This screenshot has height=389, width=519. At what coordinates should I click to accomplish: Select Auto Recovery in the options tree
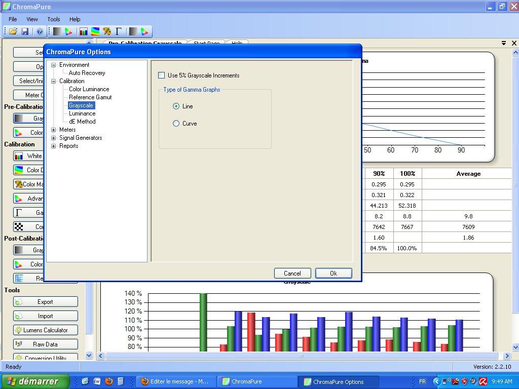coord(87,73)
